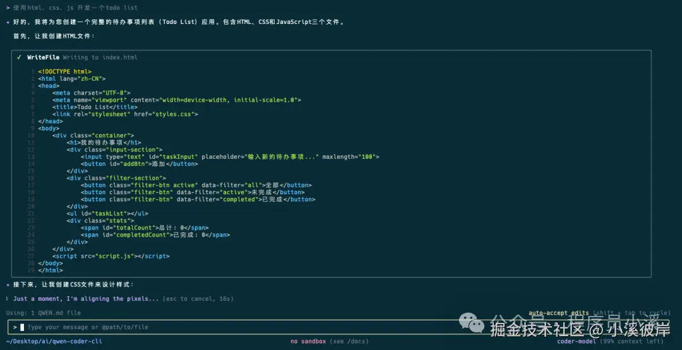Click the button id="addBtn" code line

point(140,164)
